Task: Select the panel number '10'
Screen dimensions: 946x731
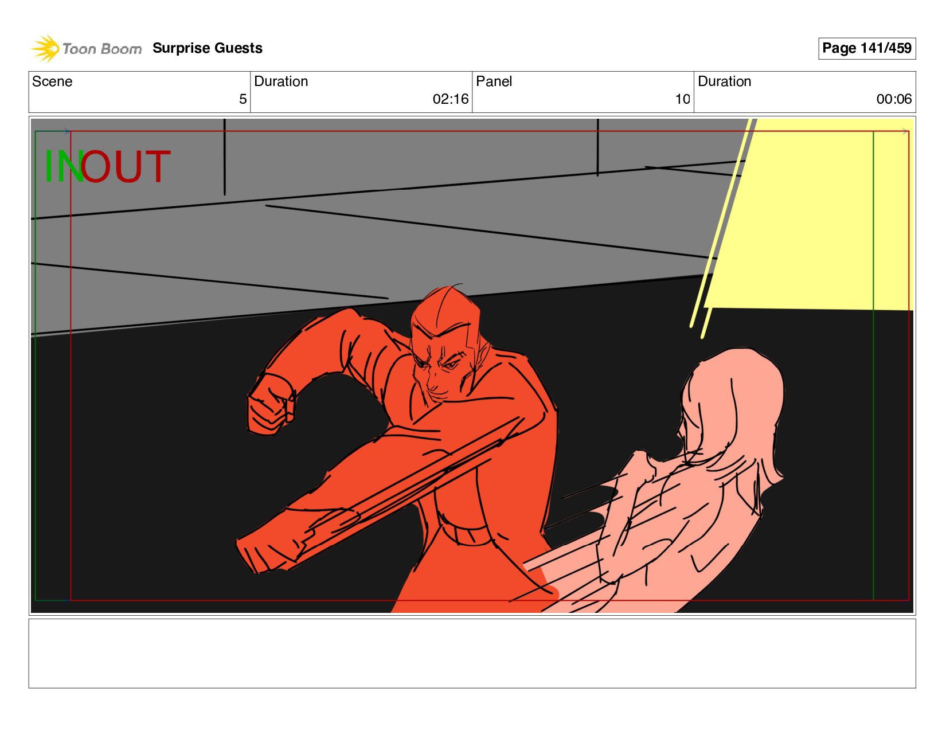Action: click(x=682, y=99)
